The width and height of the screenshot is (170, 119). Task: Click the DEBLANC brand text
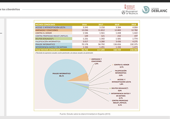click(x=159, y=11)
